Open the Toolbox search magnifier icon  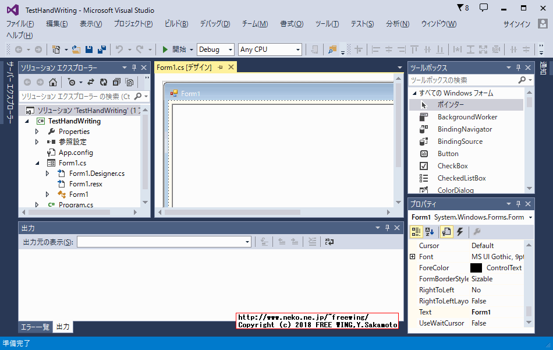pos(523,79)
